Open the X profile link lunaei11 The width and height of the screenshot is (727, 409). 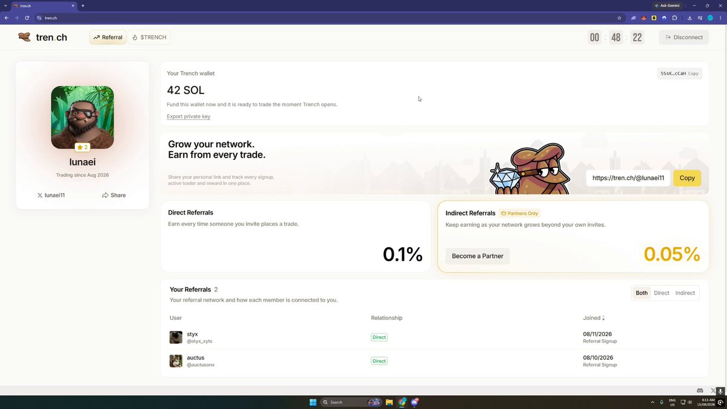point(51,195)
